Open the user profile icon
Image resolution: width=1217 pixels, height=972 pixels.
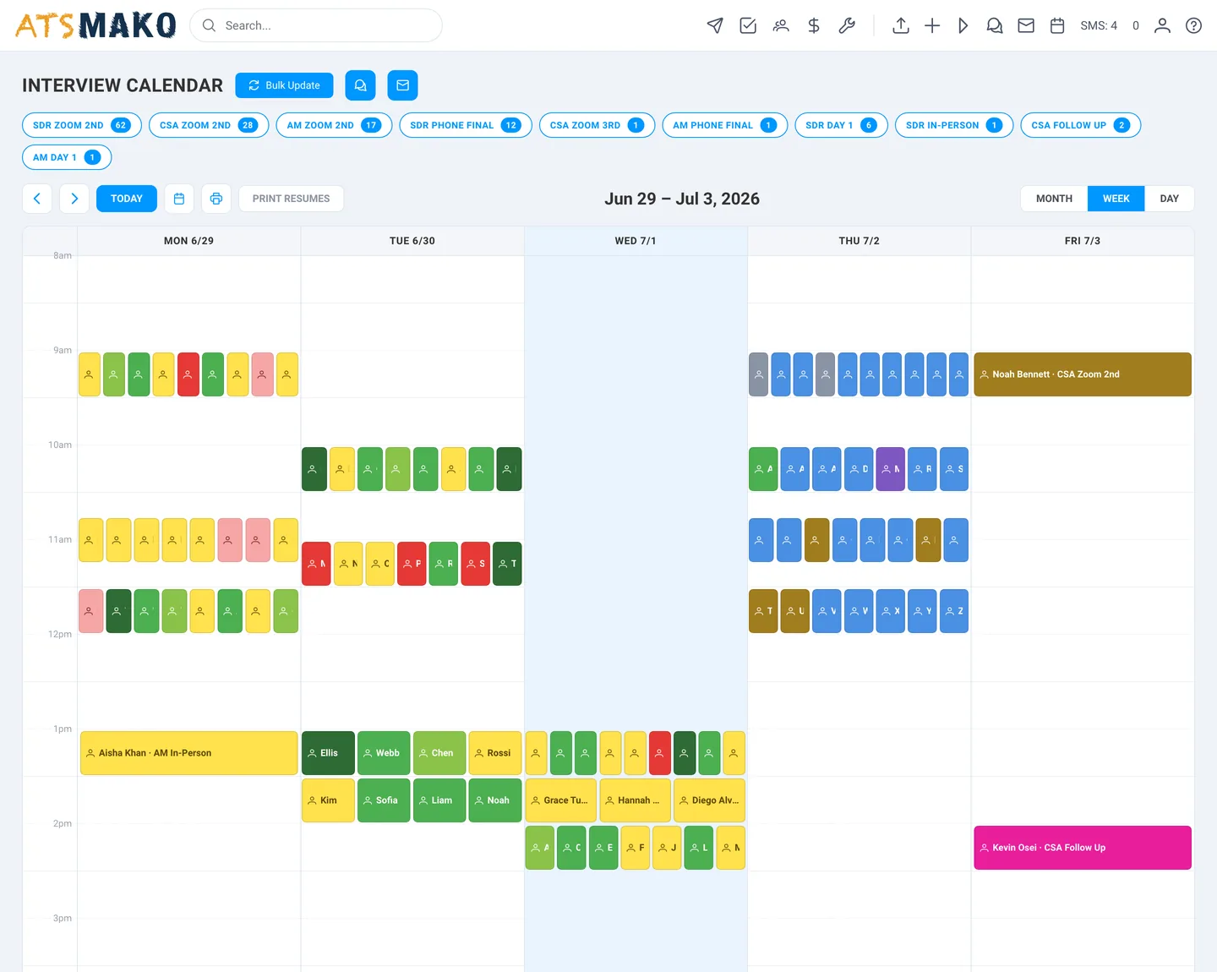click(x=1163, y=25)
